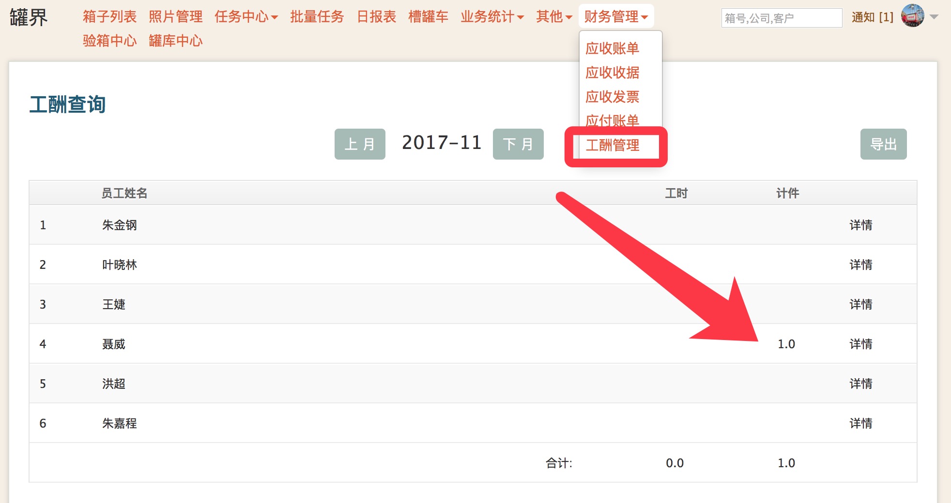This screenshot has height=503, width=951.
Task: Navigate to 箱子列表
Action: tap(109, 17)
